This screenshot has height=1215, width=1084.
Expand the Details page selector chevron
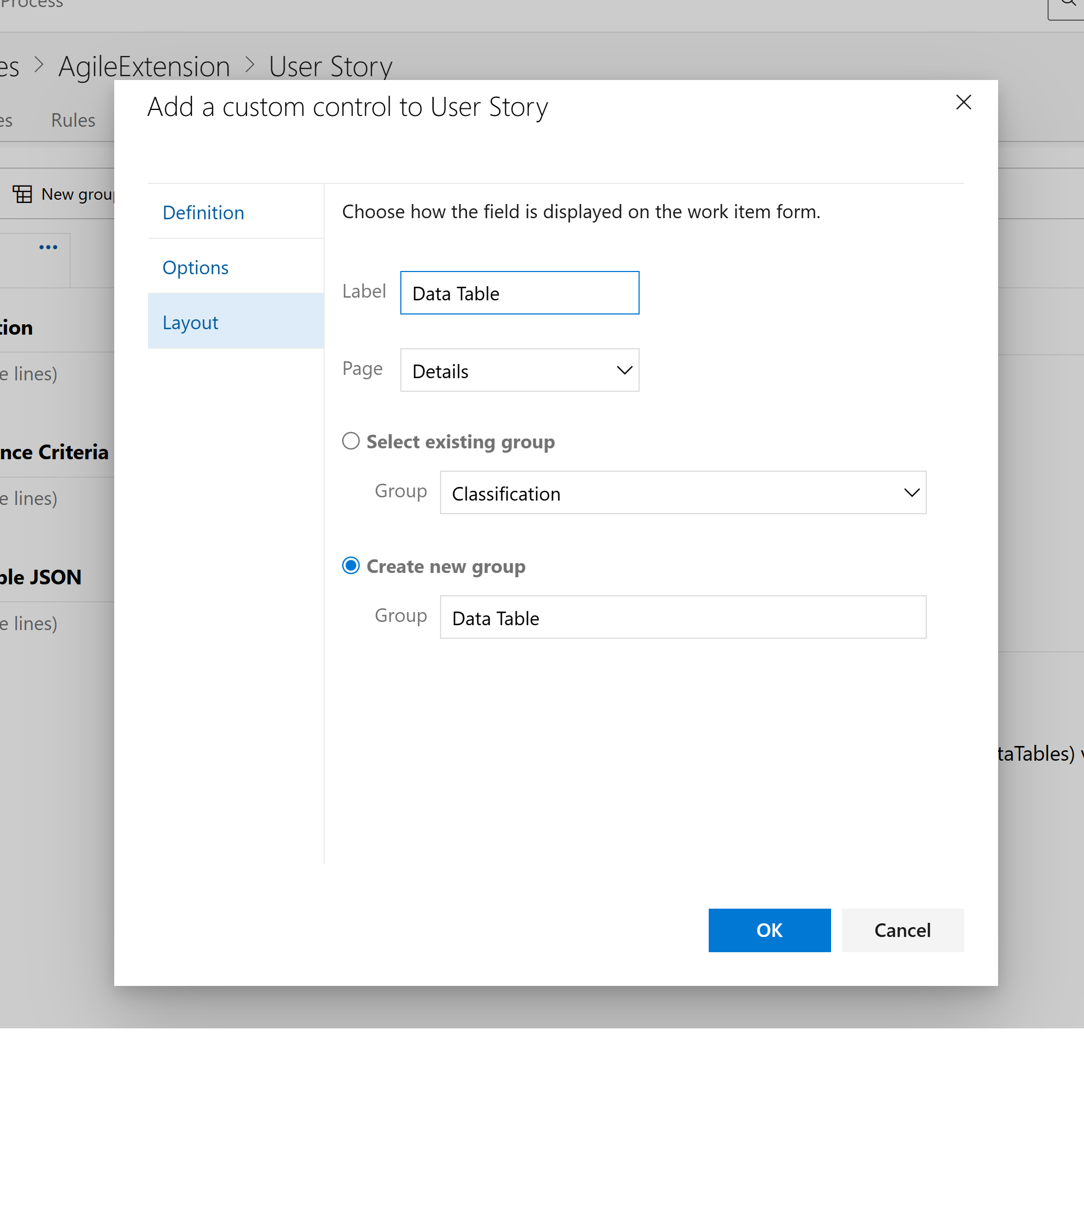pos(624,370)
